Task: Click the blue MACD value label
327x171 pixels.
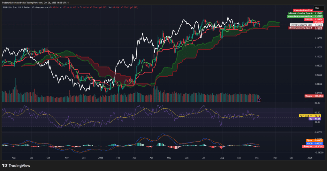Action: click(x=309, y=143)
